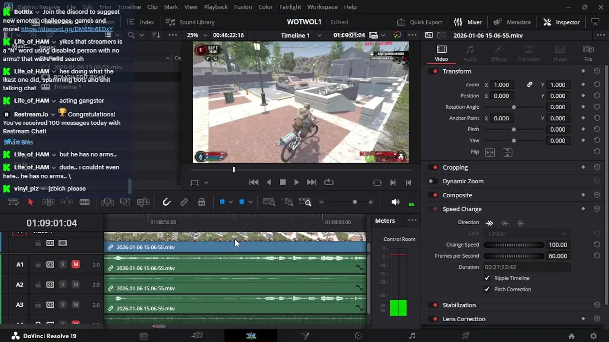Open the Fusion page icon
The image size is (609, 342).
click(x=305, y=336)
